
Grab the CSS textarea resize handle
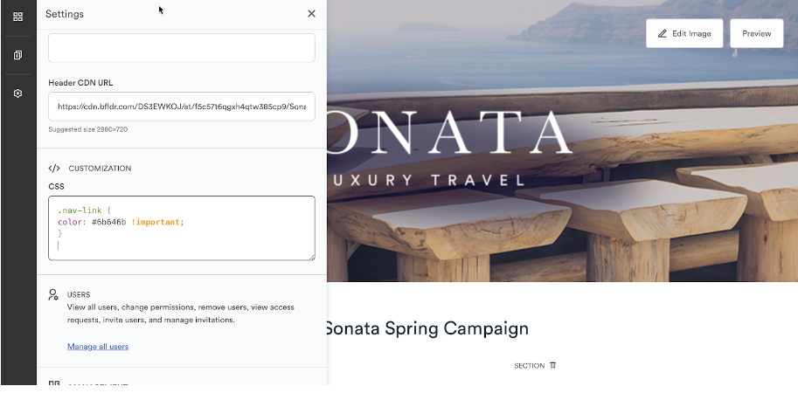click(x=311, y=257)
